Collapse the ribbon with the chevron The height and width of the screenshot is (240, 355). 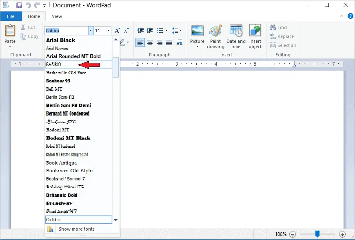[x=342, y=16]
